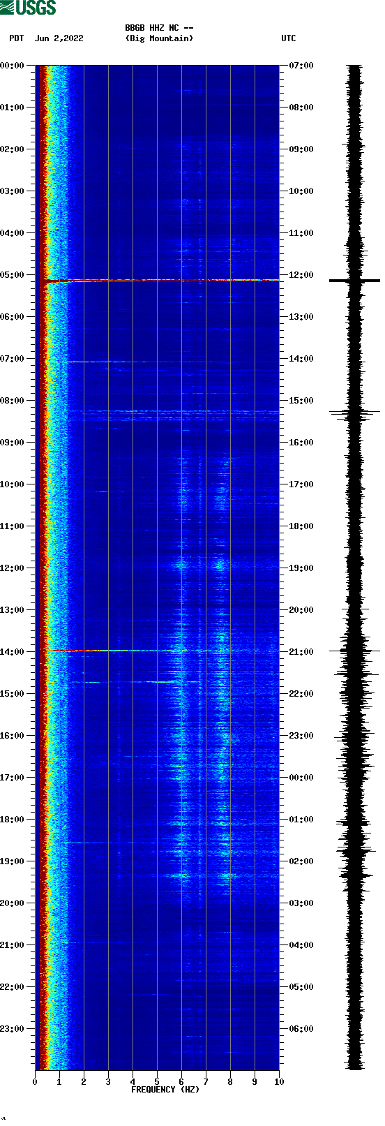
Task: Click the 23:00 UTC axis label
Action: 301,736
